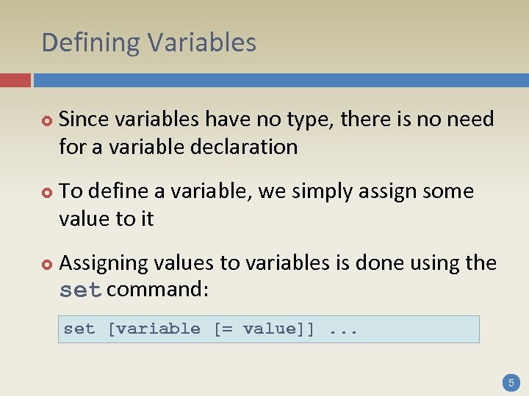
Task: Click the text "for a variable declaration"
Action: coord(179,147)
